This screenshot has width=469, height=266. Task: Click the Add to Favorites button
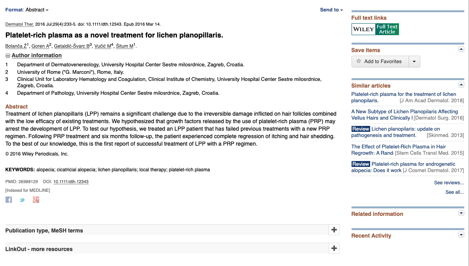tap(382, 62)
